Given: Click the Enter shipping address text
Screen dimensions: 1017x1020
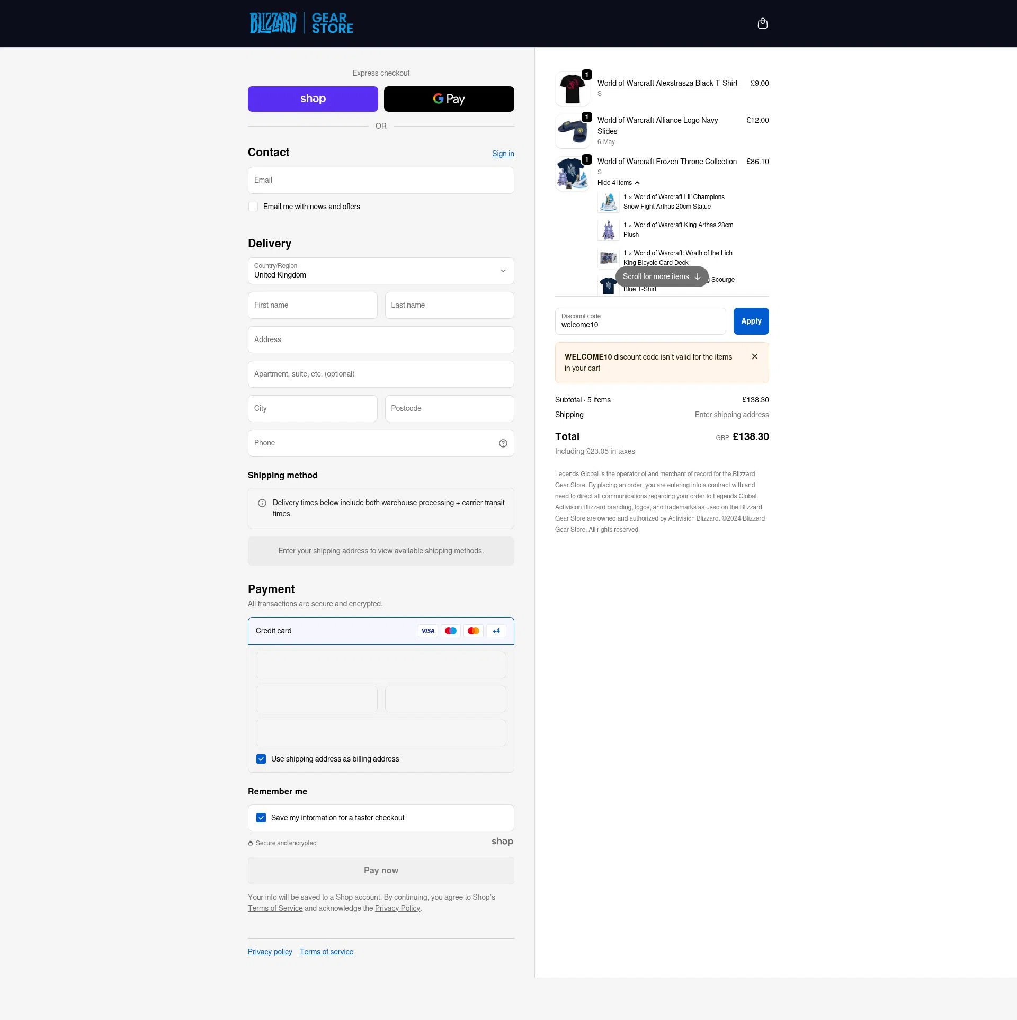Looking at the screenshot, I should 731,415.
